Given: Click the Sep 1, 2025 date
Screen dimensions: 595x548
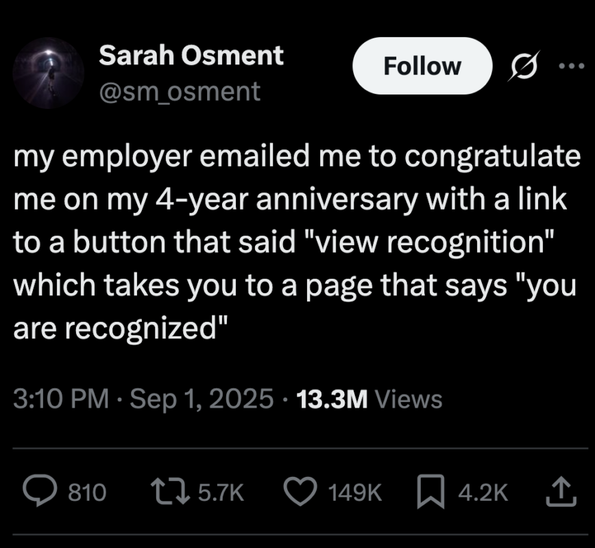Looking at the screenshot, I should [201, 399].
